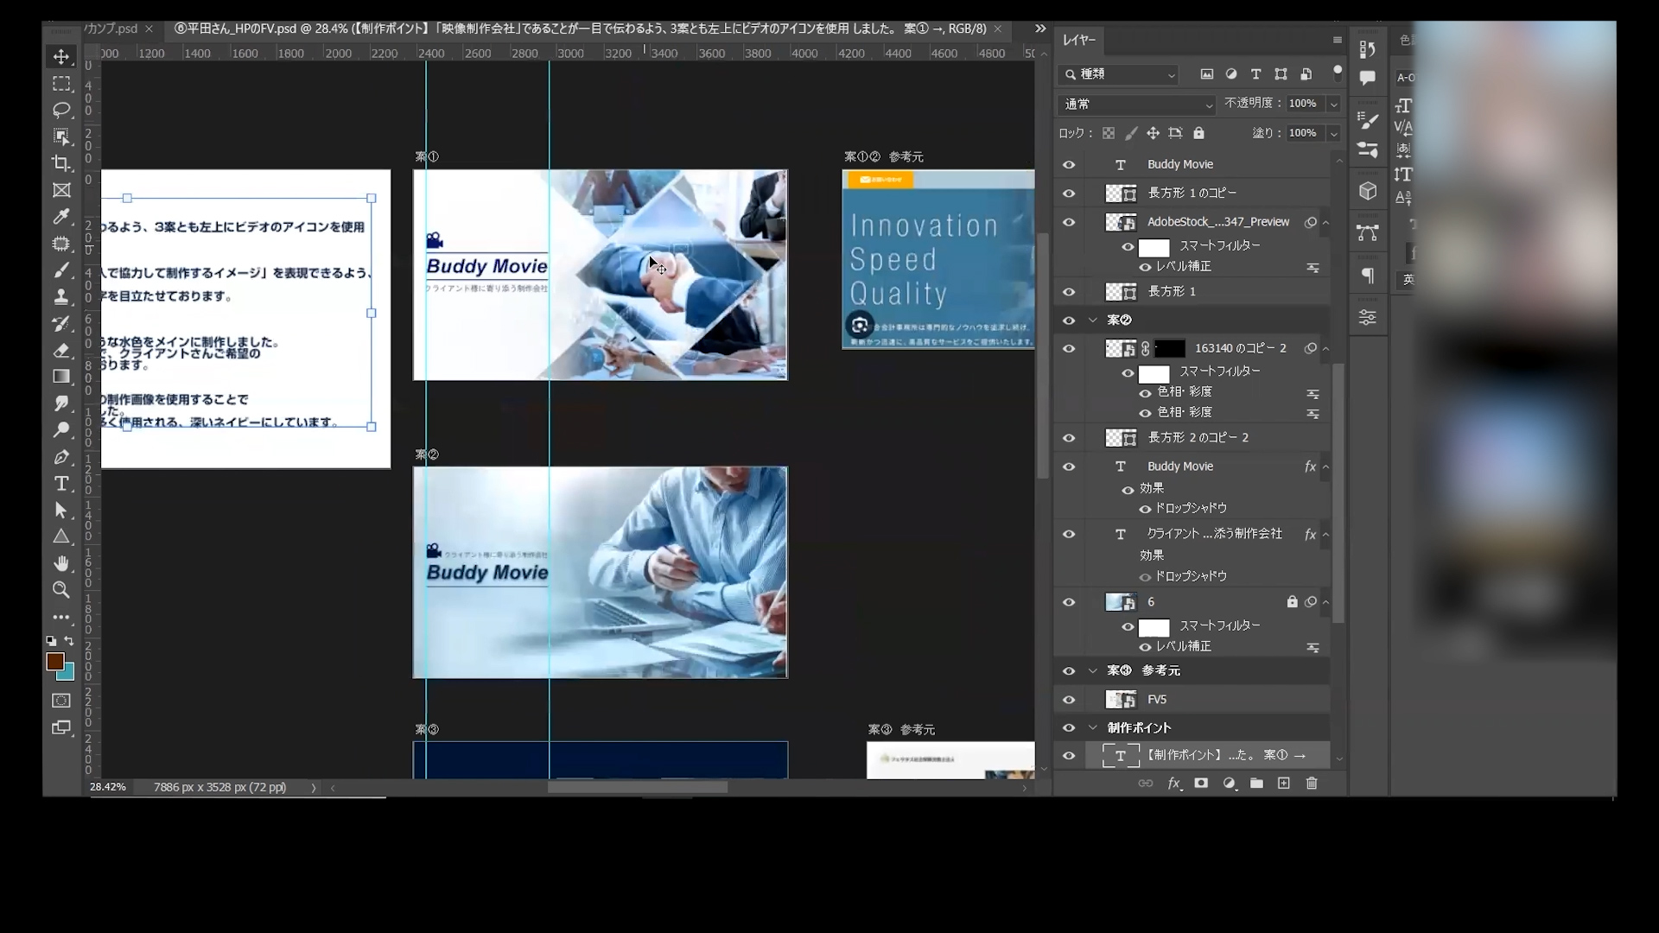
Task: Select the Crop tool
Action: click(61, 163)
